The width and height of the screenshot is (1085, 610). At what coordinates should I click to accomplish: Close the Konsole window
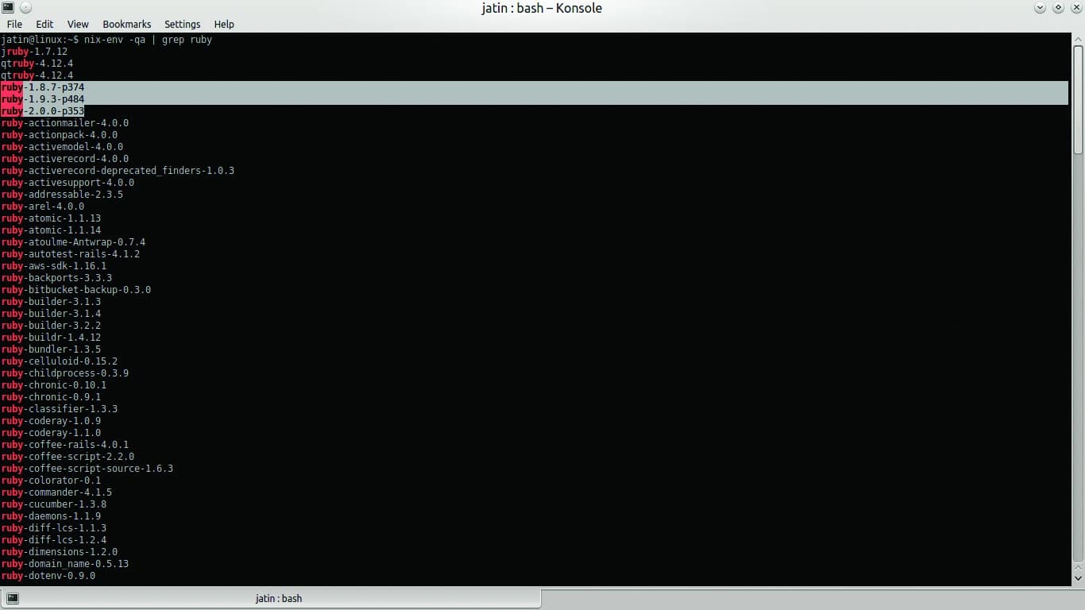1075,8
